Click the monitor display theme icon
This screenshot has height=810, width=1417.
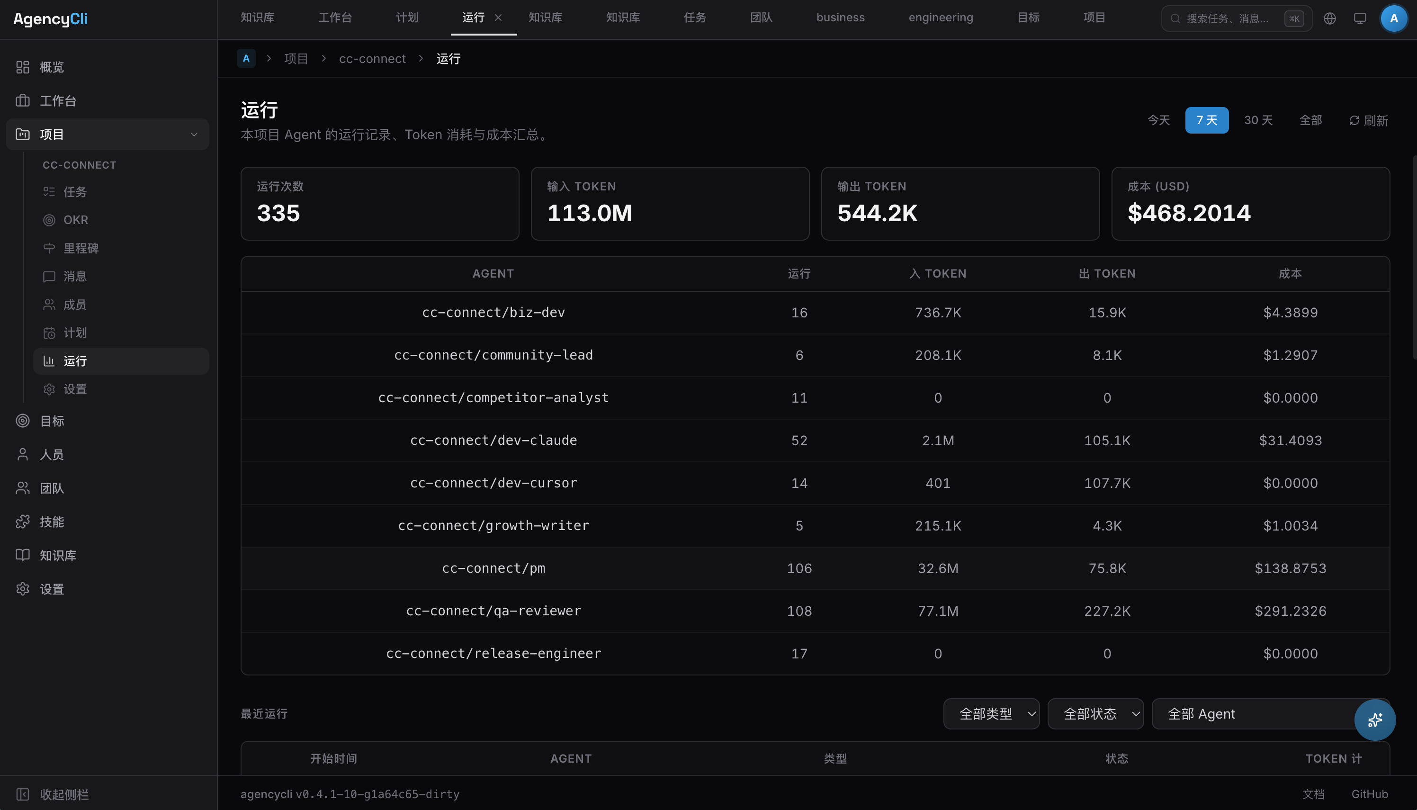1360,18
